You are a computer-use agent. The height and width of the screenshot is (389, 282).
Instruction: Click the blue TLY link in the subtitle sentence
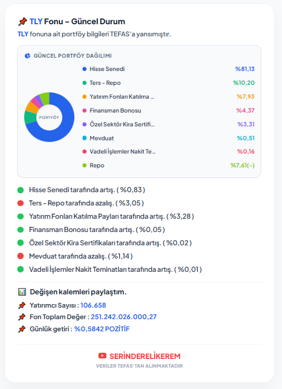click(x=23, y=34)
